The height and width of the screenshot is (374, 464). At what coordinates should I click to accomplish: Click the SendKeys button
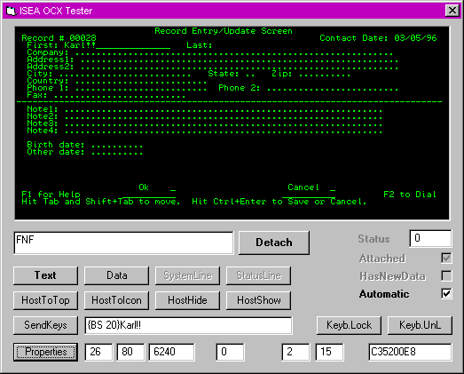tap(45, 325)
